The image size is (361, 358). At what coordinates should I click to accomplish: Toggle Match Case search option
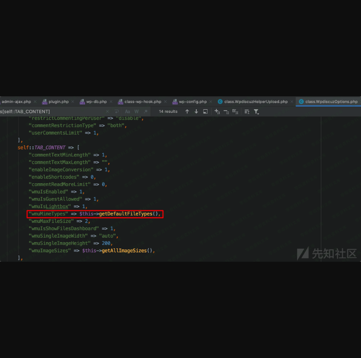[x=128, y=111]
